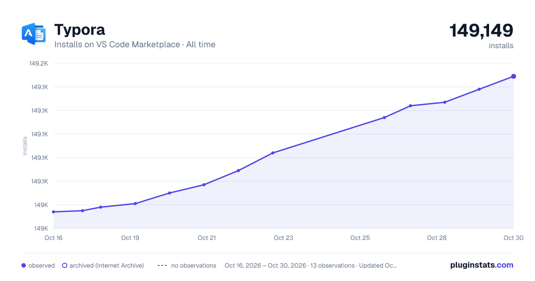Click the Oct 25 x-axis label

pos(360,238)
